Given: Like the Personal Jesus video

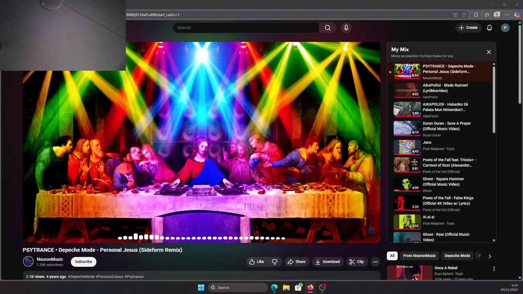Looking at the screenshot, I should click(257, 262).
